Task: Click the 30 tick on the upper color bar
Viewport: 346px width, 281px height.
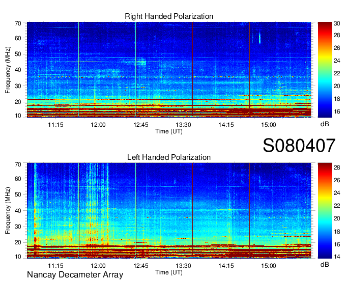Action: pyautogui.click(x=337, y=23)
